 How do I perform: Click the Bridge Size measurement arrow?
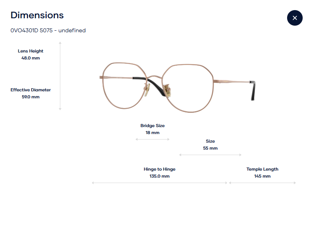coord(152,139)
